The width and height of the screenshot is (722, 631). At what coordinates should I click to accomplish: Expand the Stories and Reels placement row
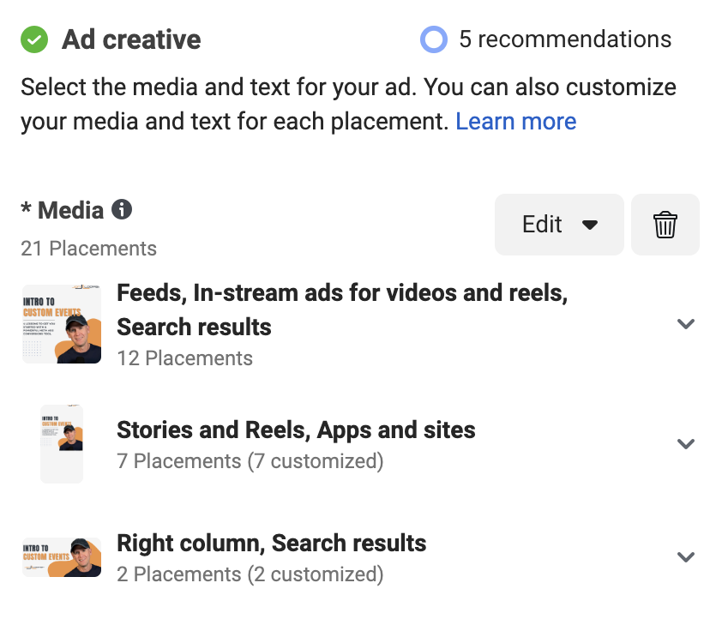point(685,443)
